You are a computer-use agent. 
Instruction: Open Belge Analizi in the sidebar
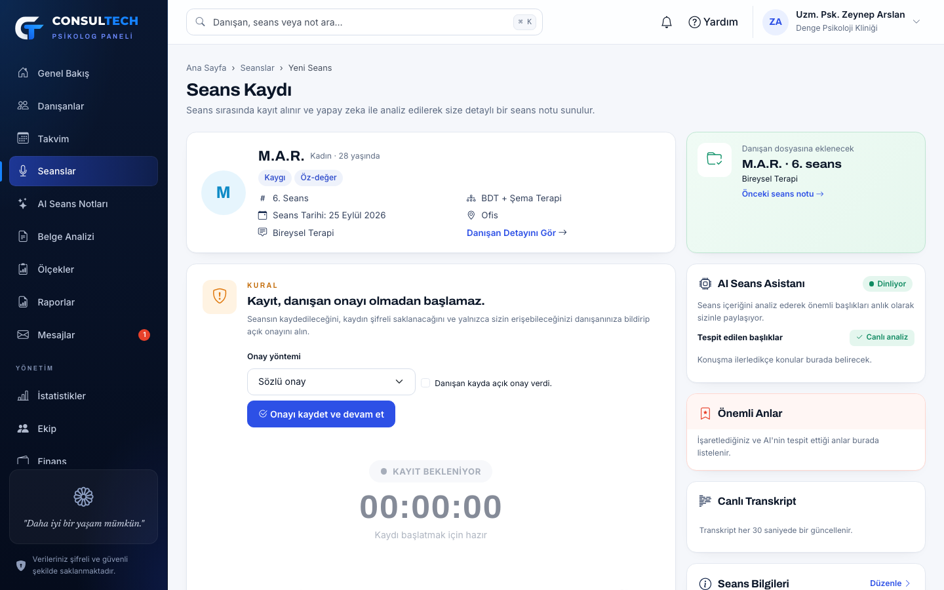[83, 237]
